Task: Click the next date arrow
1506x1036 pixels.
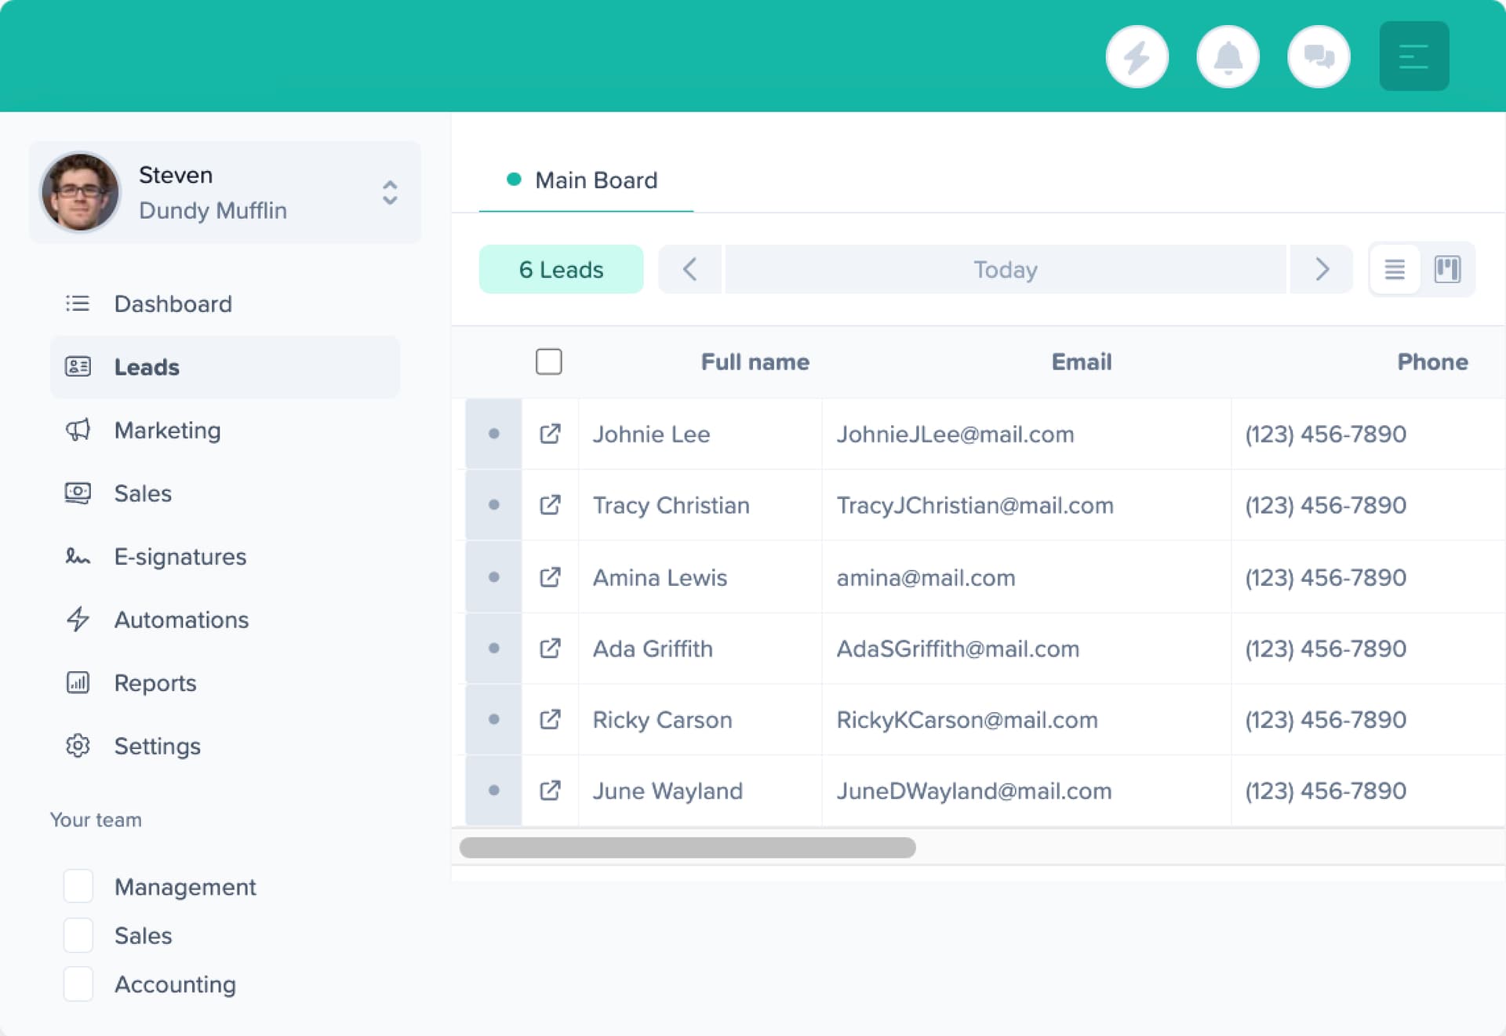Action: [x=1322, y=269]
